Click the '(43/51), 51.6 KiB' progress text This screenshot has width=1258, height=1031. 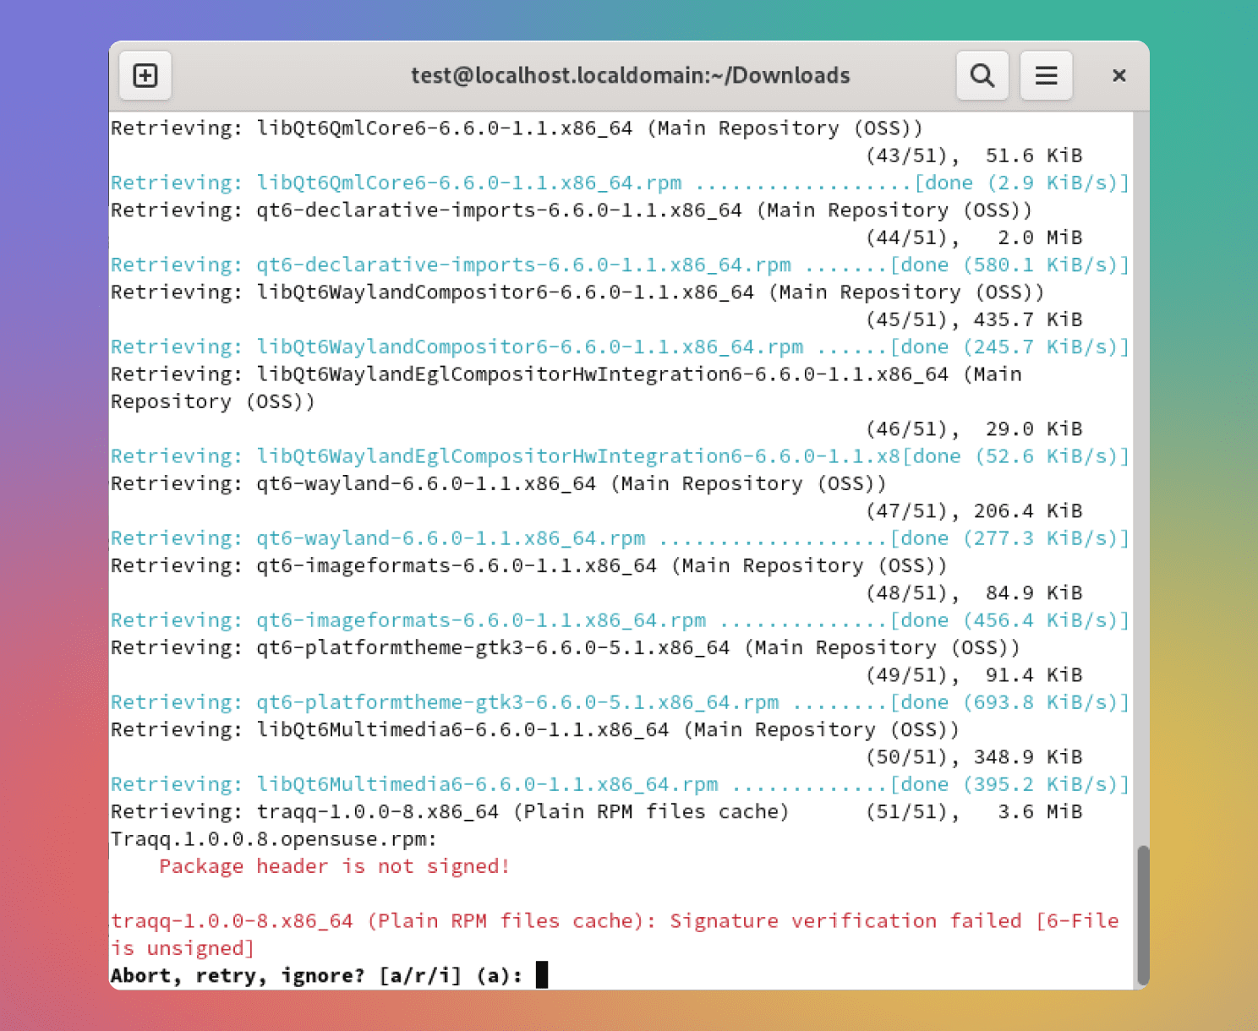[974, 155]
